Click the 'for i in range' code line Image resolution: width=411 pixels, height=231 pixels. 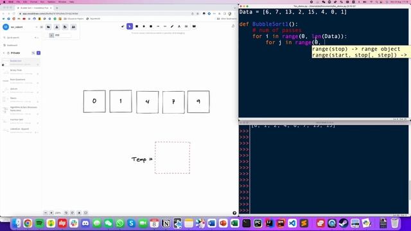coord(300,37)
